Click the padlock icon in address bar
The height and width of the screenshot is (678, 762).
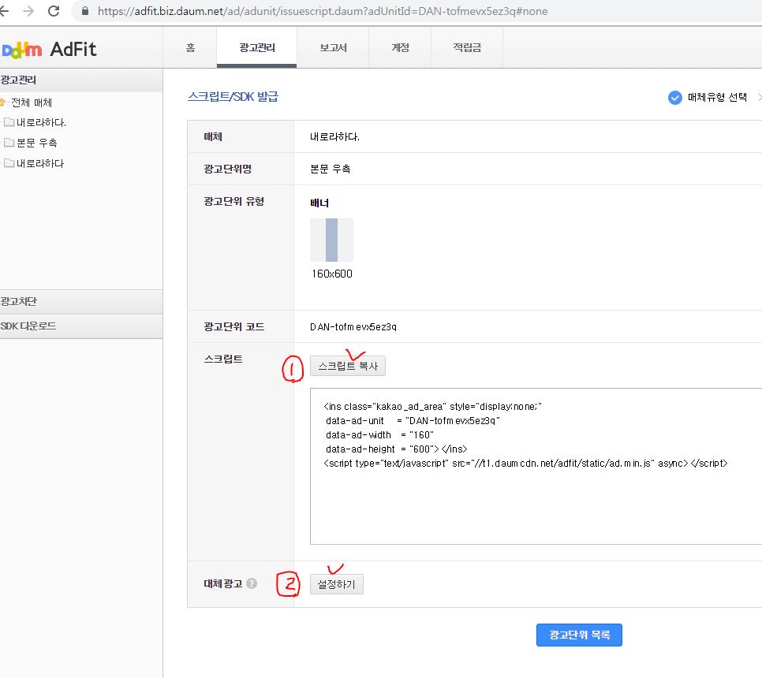coord(85,11)
